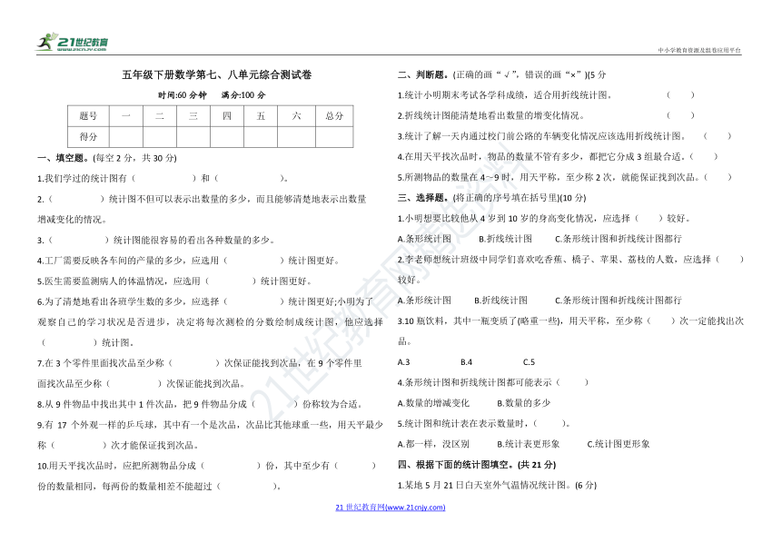Click the line 某地 5 月 21 日白天室外气温情况统计图

click(497, 485)
